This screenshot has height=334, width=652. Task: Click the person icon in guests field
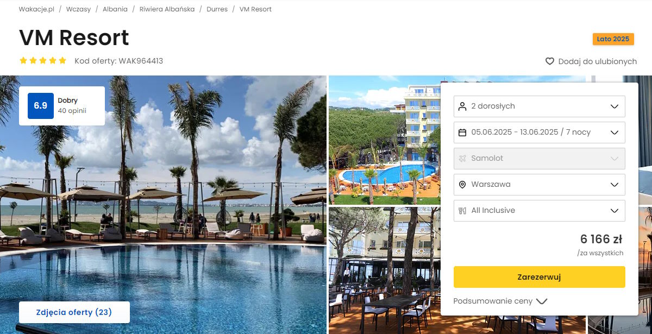click(x=462, y=106)
